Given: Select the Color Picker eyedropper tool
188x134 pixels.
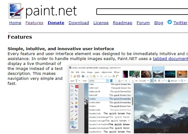Looking at the screenshot, I should 76,115.
